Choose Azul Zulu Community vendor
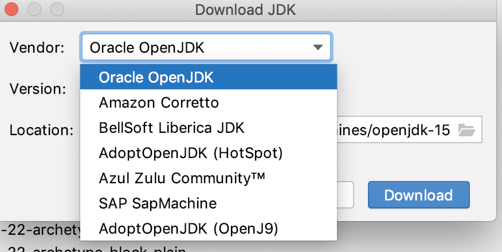 [209, 178]
